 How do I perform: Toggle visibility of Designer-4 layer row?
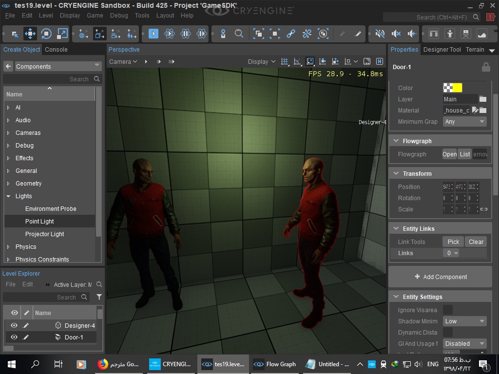pos(14,325)
